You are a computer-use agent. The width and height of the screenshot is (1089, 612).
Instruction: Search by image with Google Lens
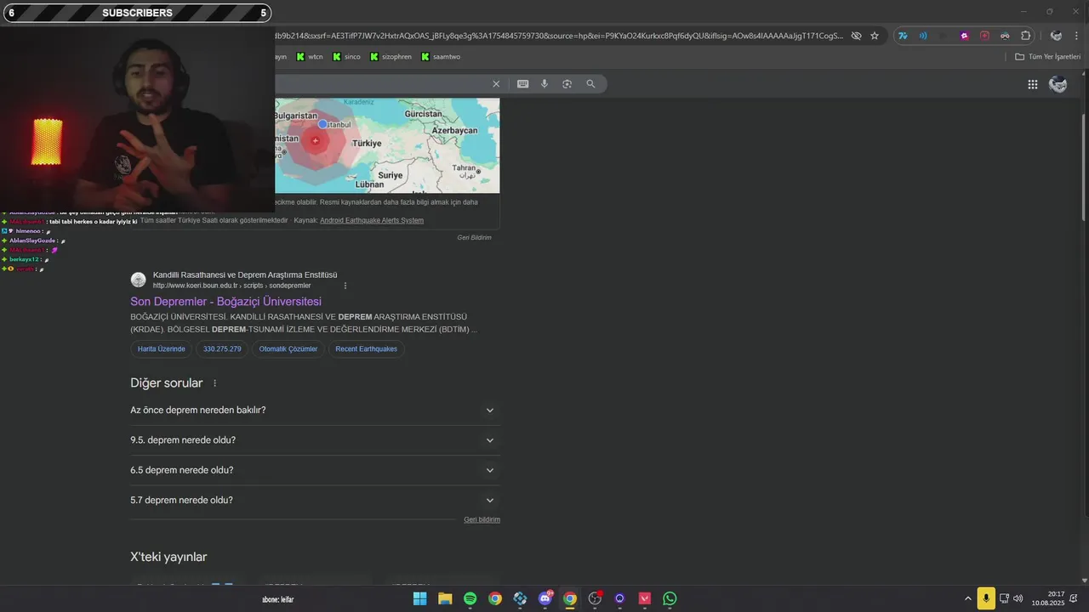(x=567, y=84)
